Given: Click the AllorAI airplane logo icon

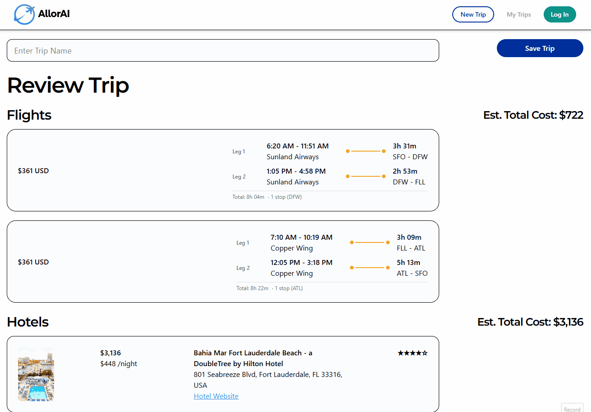Looking at the screenshot, I should click(x=24, y=14).
